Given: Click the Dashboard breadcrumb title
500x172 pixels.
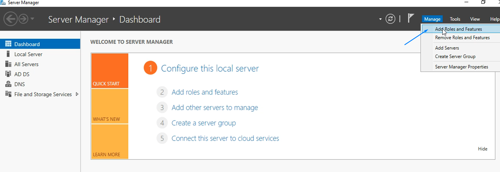Looking at the screenshot, I should tap(140, 19).
